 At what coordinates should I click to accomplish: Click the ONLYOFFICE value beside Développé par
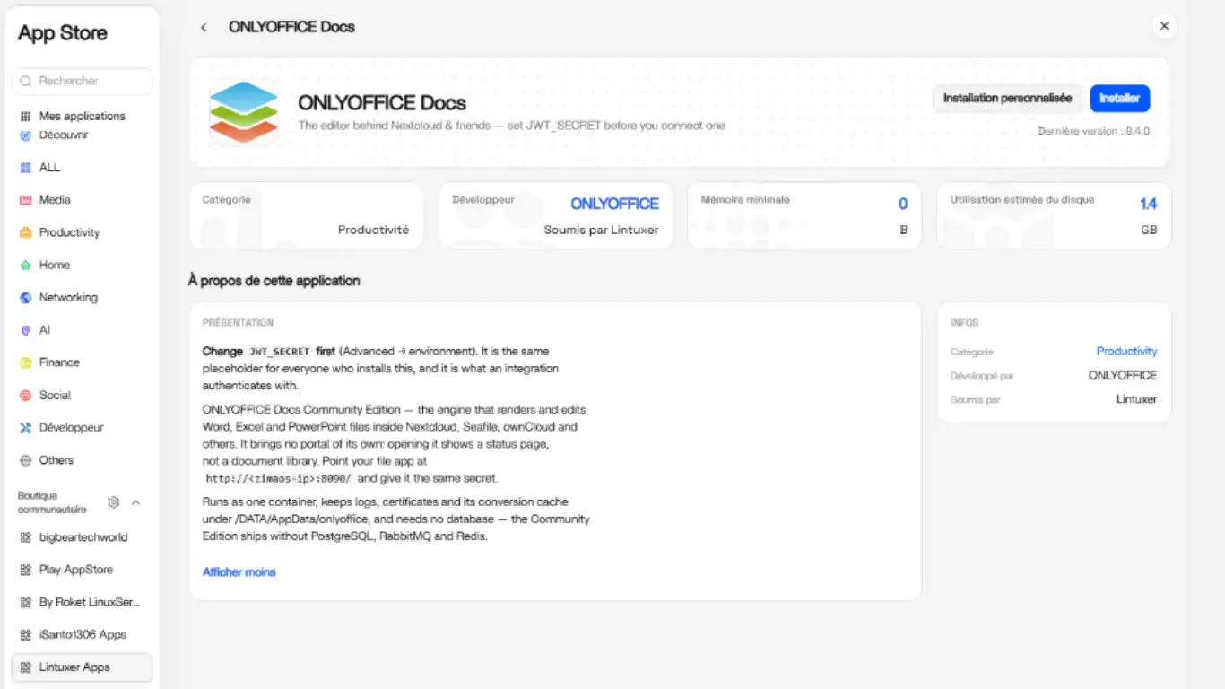tap(1123, 376)
